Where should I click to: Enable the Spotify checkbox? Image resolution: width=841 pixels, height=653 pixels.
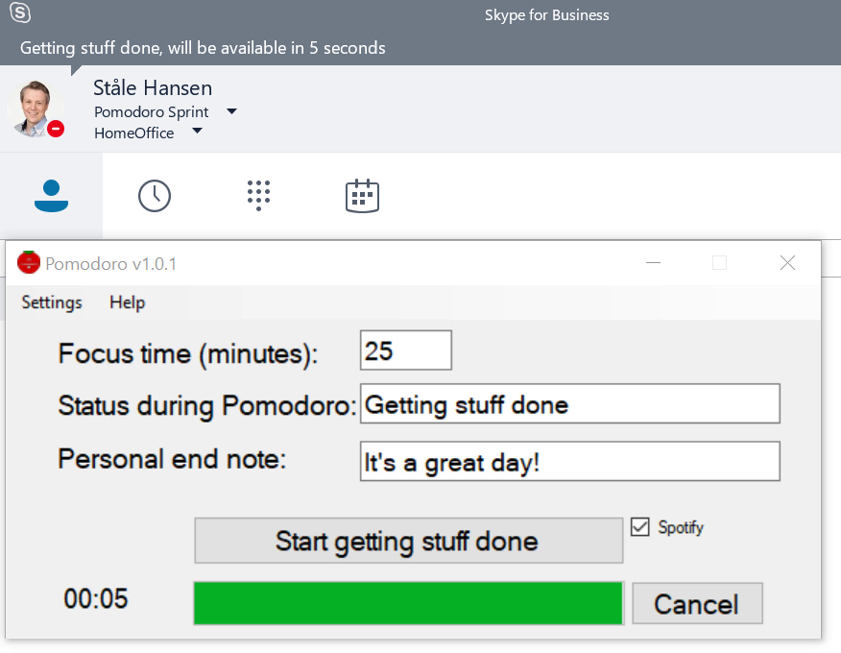click(x=641, y=526)
